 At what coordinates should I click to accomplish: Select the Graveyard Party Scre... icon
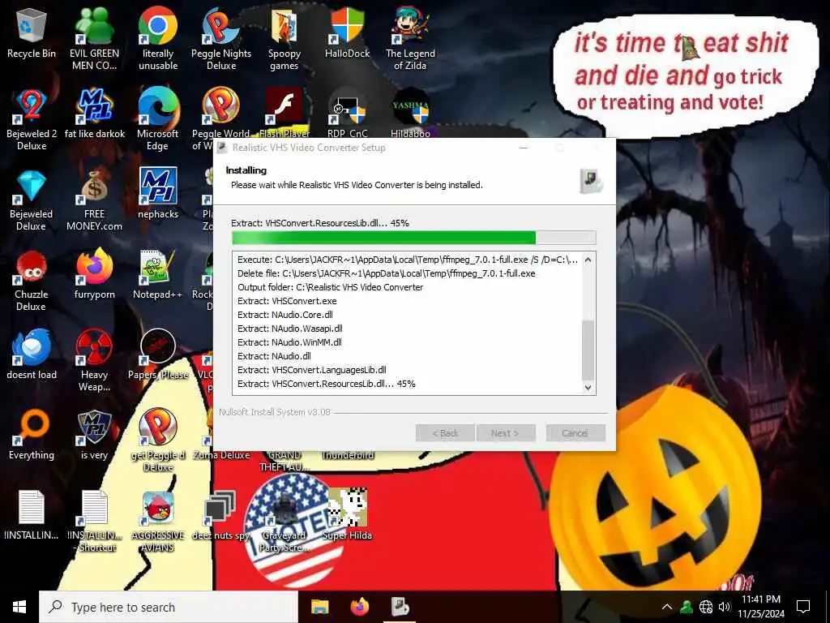(285, 522)
